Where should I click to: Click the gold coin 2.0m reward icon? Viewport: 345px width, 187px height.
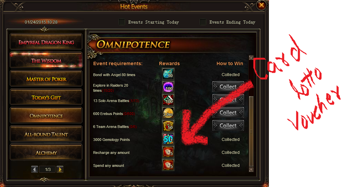[168, 113]
